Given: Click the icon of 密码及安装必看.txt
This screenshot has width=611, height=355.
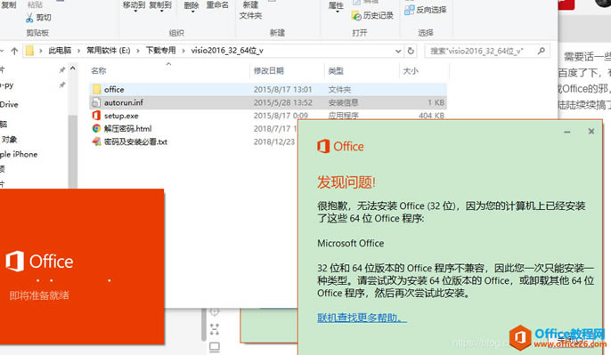Looking at the screenshot, I should pos(96,141).
